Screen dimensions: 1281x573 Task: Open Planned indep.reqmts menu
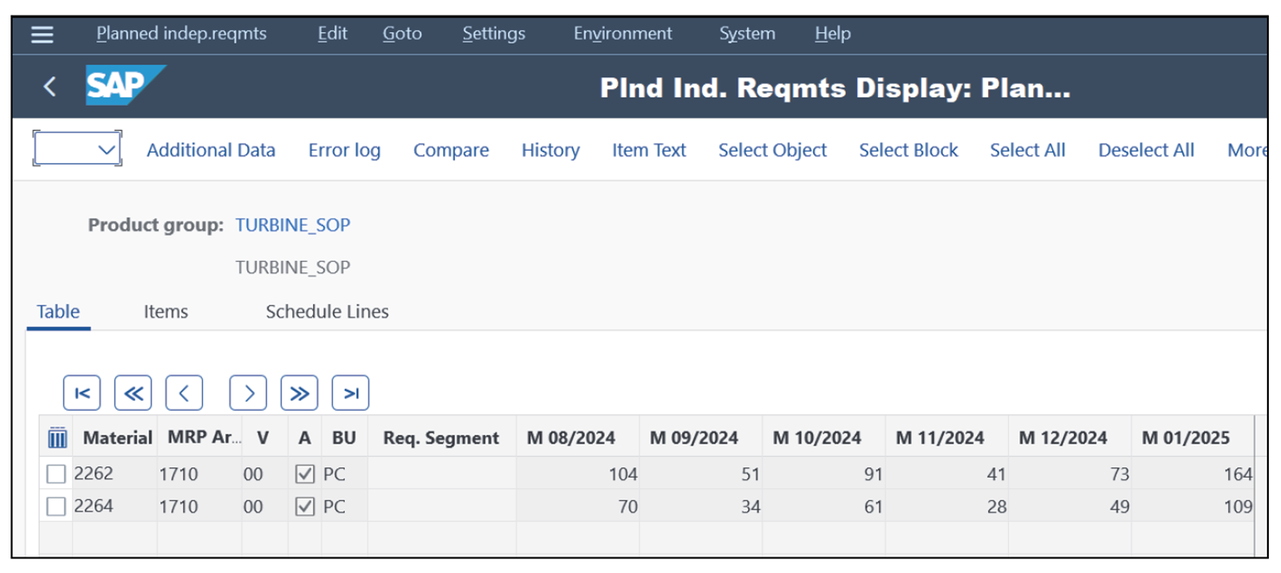[181, 34]
